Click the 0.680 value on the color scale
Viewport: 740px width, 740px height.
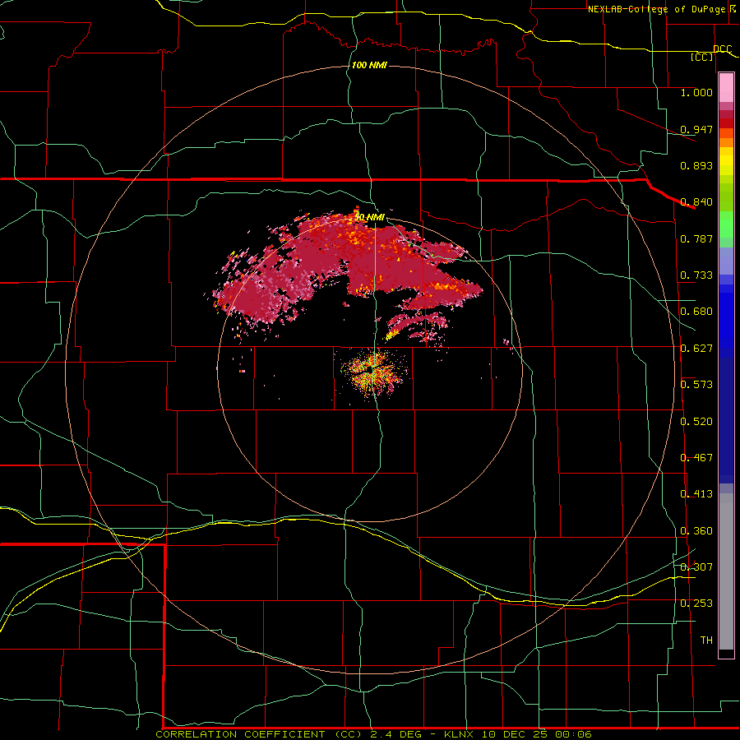pos(696,312)
